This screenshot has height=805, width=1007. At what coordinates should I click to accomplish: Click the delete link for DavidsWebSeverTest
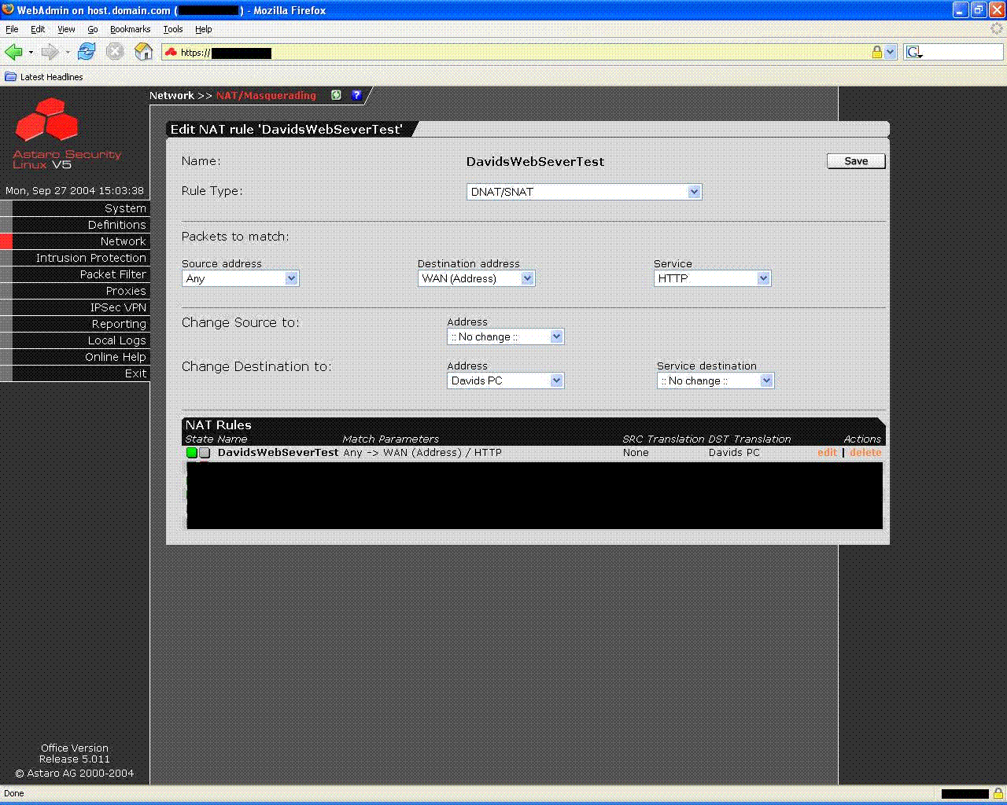coord(865,453)
